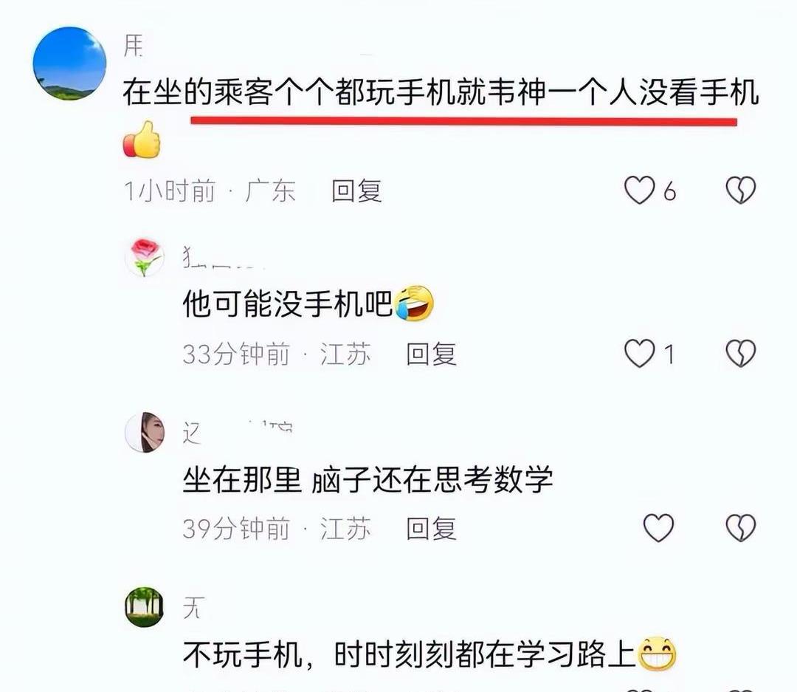This screenshot has height=692, width=797.
Task: Open username 无 above '不玩手机' comment
Action: tap(193, 608)
